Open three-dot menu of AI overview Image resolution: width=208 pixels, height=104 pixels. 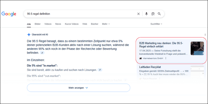[205, 34]
